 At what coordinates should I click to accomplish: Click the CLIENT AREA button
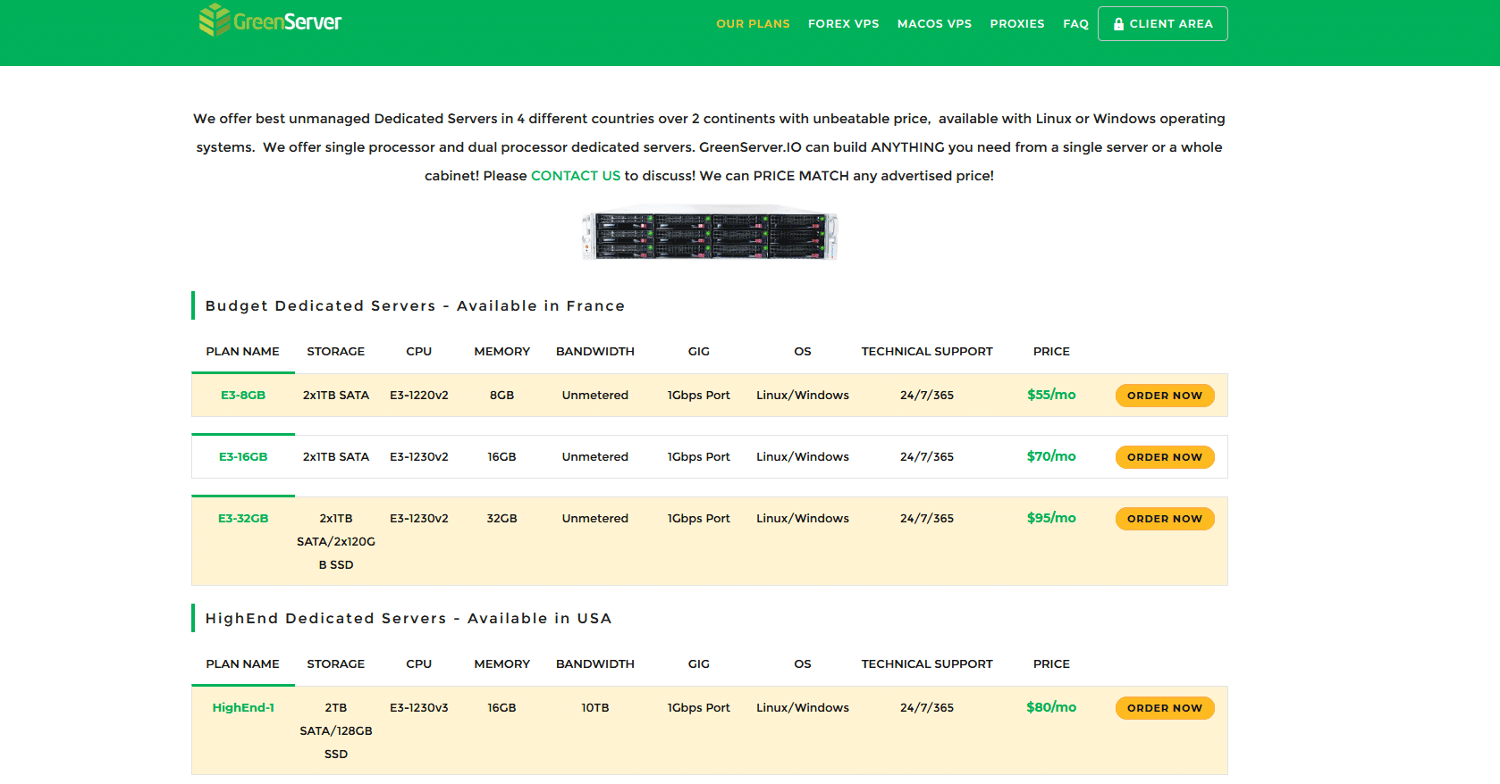(1162, 24)
